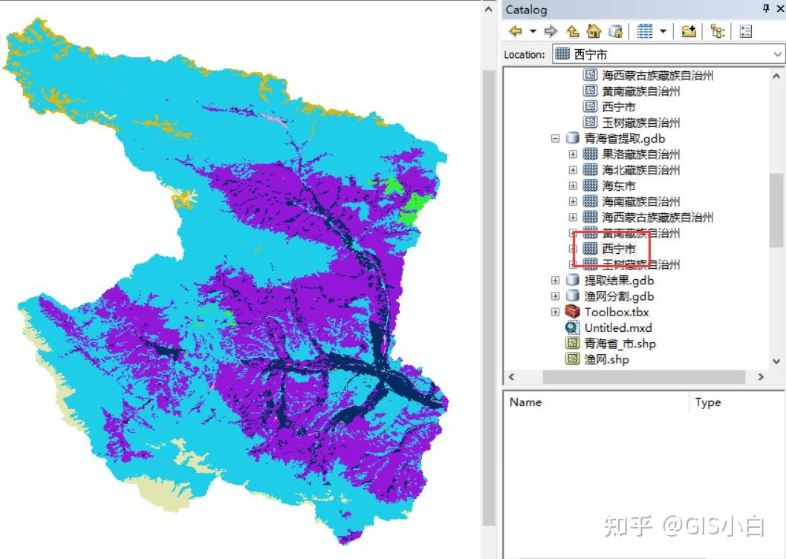Go Up One Level in the catalog tree
The image size is (786, 559).
572,30
